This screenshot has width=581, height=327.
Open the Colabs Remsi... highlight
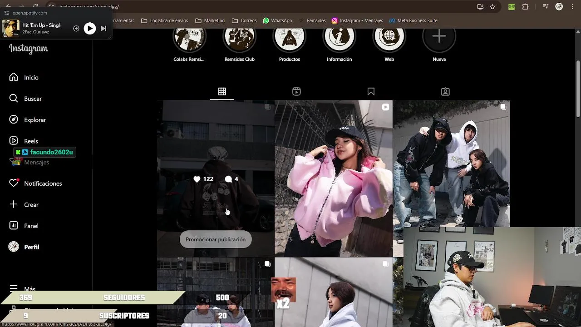pyautogui.click(x=189, y=45)
